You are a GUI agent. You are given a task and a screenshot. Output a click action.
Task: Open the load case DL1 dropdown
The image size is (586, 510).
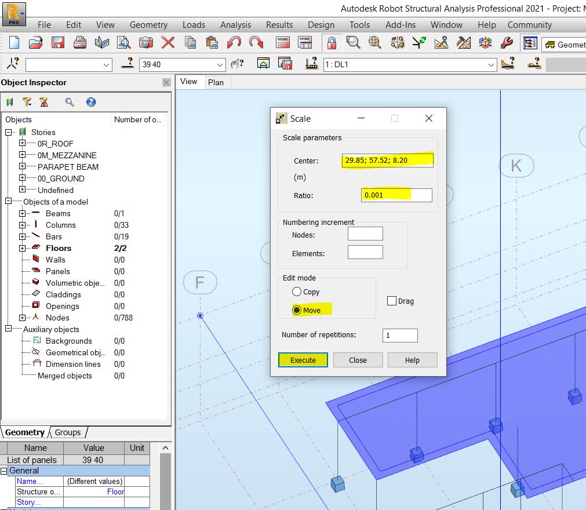click(x=491, y=65)
